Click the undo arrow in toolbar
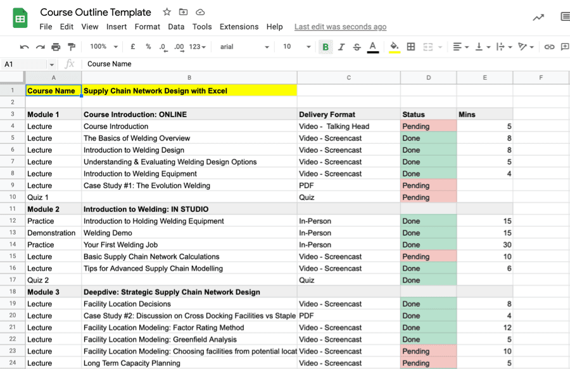The height and width of the screenshot is (369, 570). (x=25, y=47)
